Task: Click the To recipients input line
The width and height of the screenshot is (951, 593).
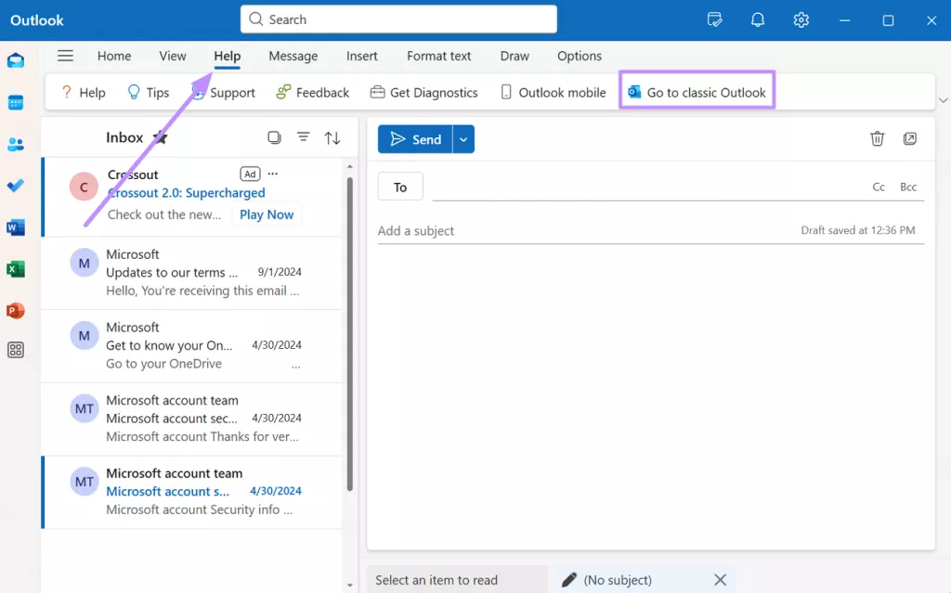Action: pos(649,187)
